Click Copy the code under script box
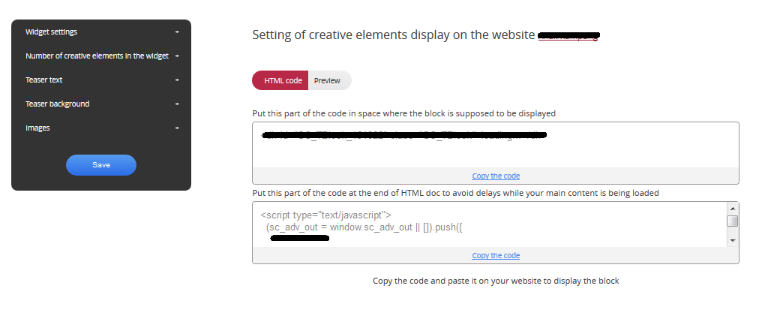 (496, 256)
